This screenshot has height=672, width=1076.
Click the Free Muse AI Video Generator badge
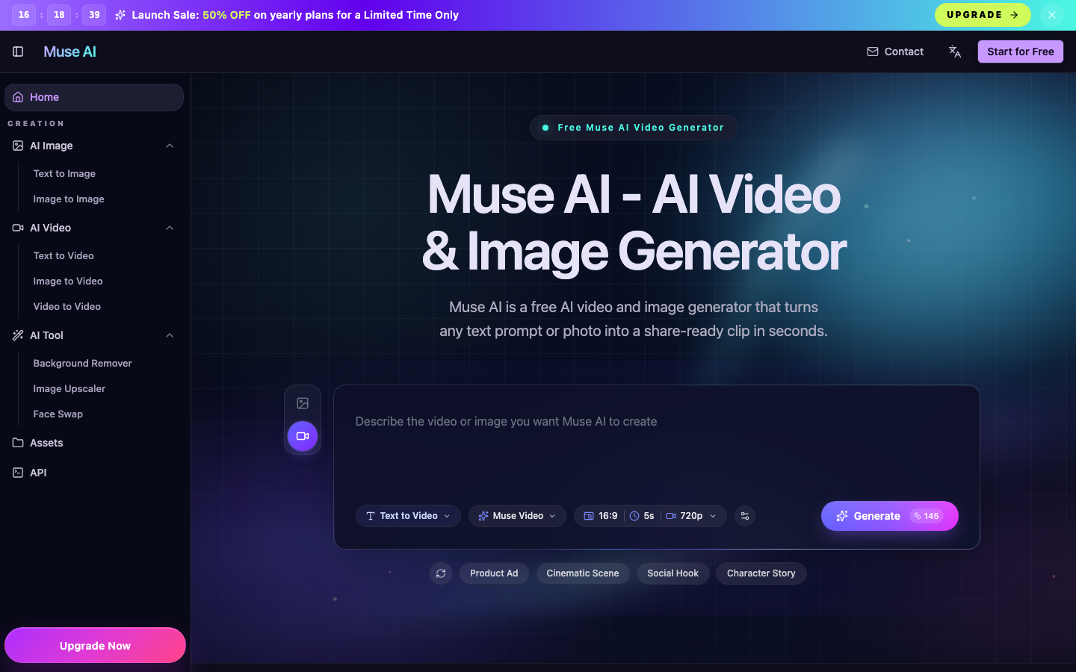click(x=634, y=128)
